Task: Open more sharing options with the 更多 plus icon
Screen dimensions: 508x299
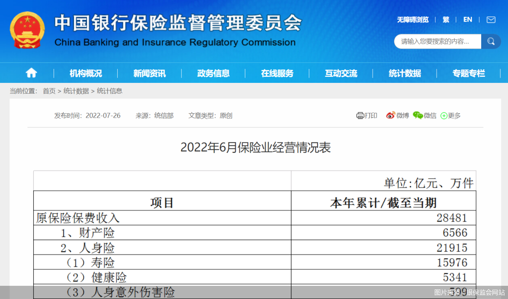Action: (x=444, y=115)
